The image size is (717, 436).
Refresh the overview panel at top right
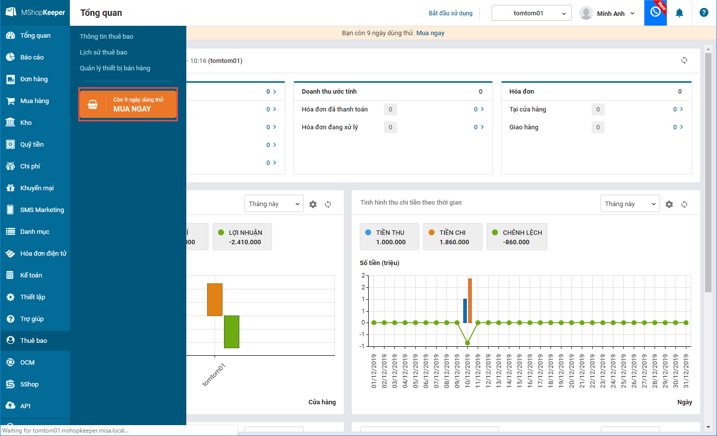point(684,60)
